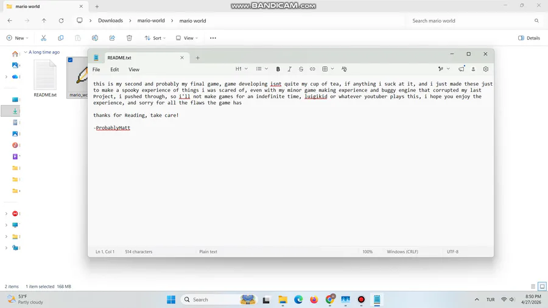This screenshot has width=548, height=308.
Task: Close the README.txt tab
Action: click(x=182, y=58)
